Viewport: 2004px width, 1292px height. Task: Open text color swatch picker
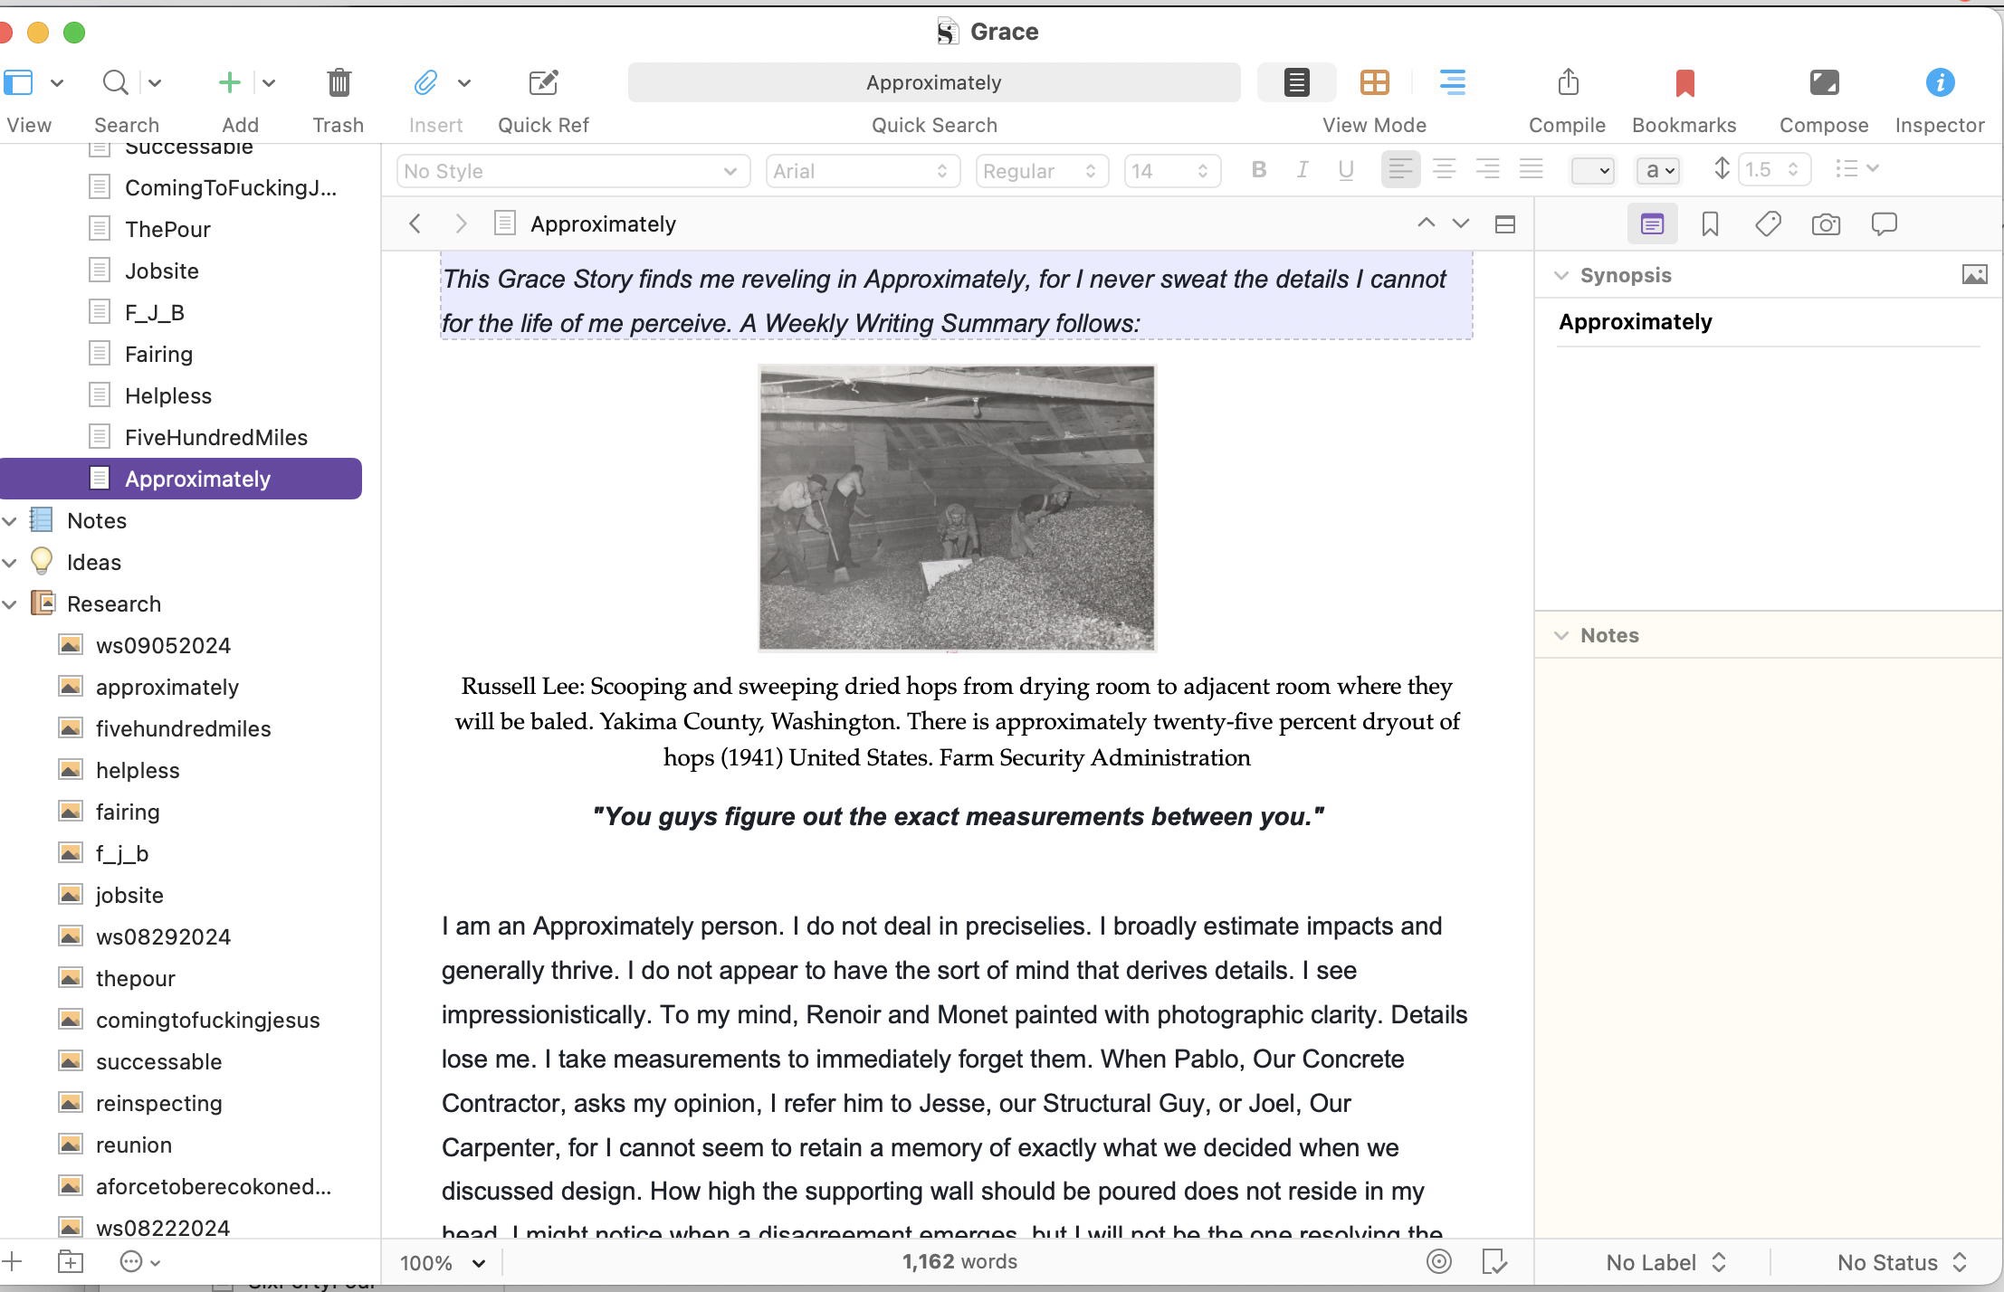click(1592, 170)
